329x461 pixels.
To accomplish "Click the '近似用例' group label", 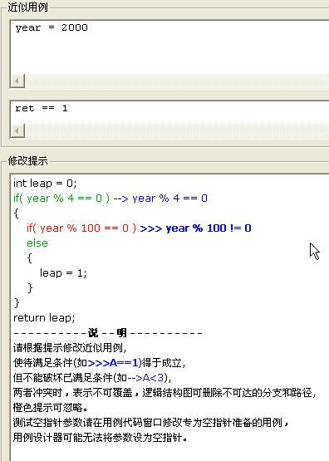I will 27,7.
